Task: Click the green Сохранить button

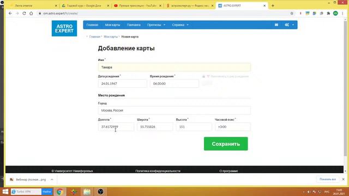Action: tap(226, 144)
